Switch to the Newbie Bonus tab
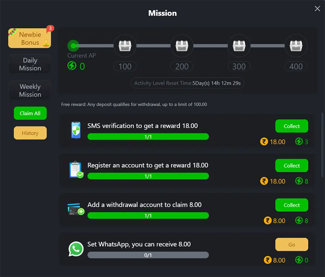This screenshot has height=277, width=325. 30,38
